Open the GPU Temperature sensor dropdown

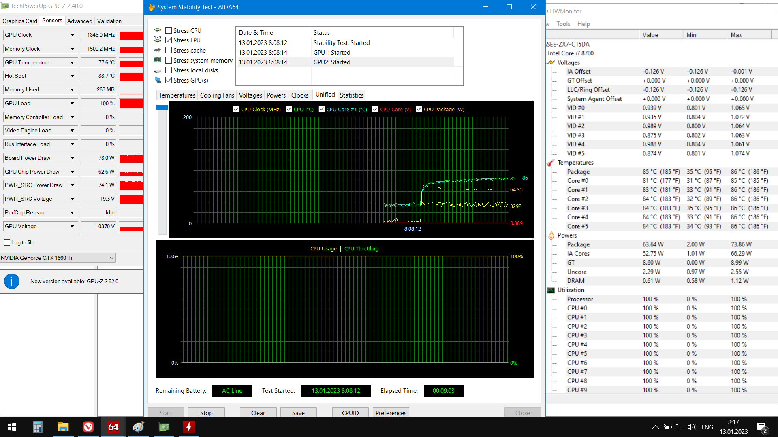click(x=72, y=62)
